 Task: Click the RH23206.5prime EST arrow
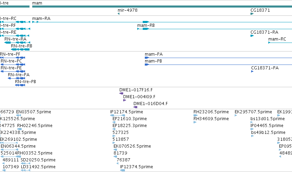point(196,115)
